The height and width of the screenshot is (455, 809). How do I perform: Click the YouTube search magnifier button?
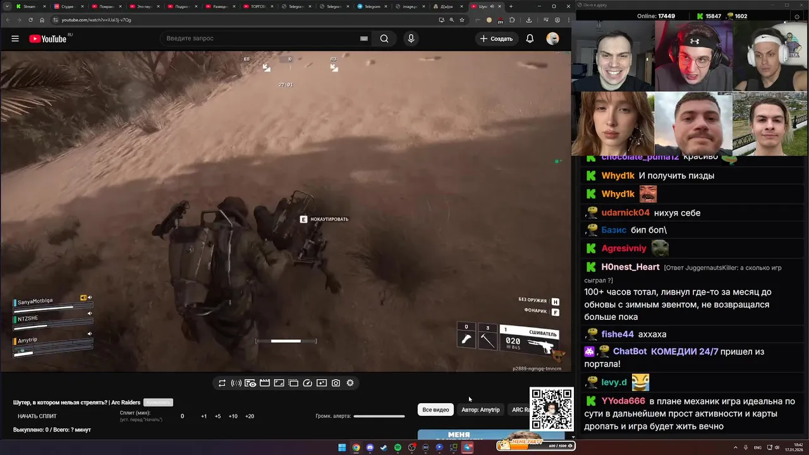pos(384,39)
